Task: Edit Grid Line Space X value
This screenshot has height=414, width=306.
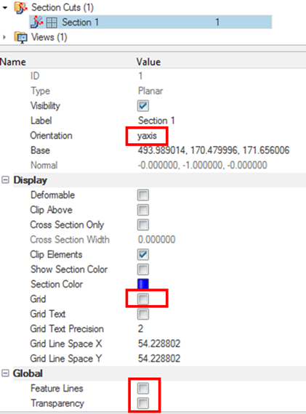Action: coord(159,344)
